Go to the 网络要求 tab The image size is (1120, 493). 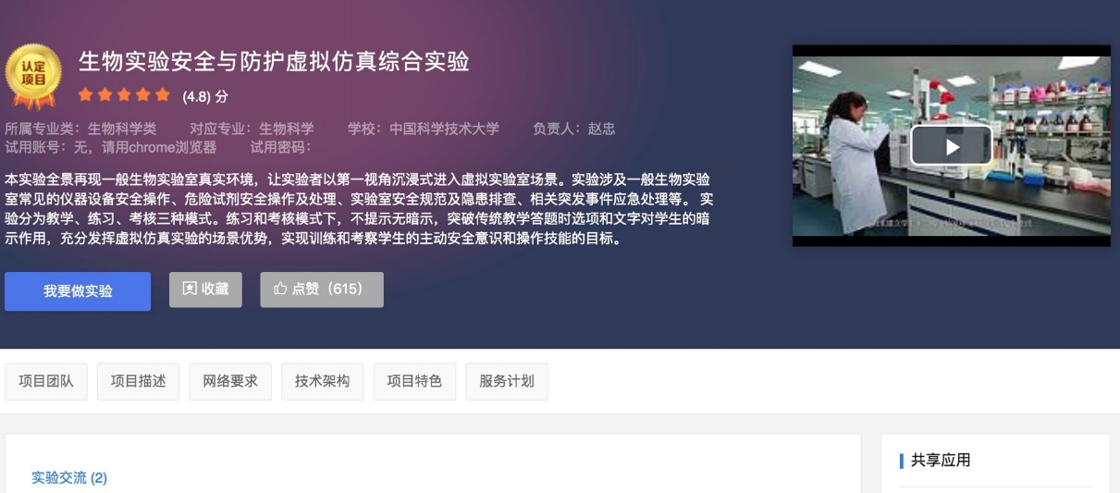tap(230, 381)
